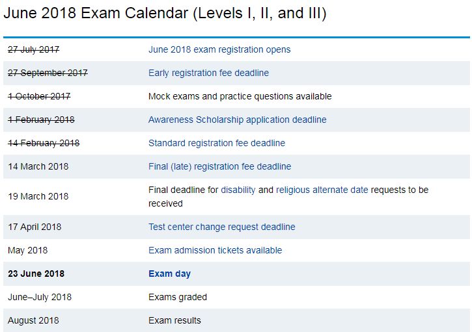Open the Final (late) registration fee deadline link
Screen dimensions: 472x332
click(x=220, y=166)
